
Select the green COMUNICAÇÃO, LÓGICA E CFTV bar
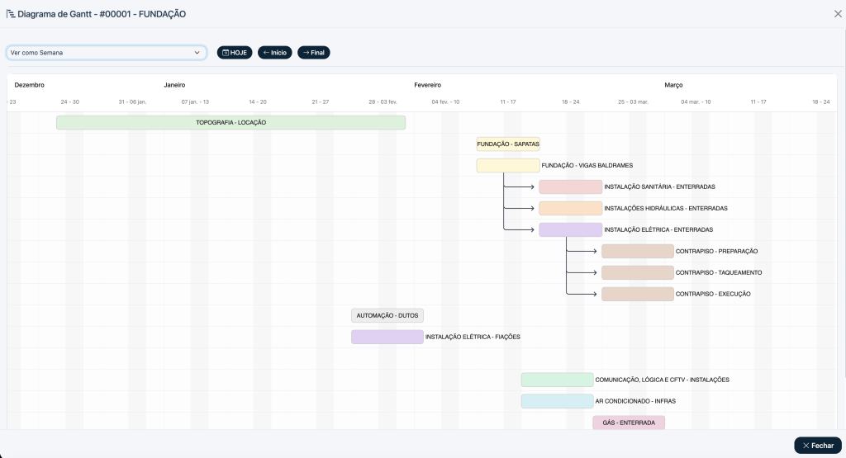pyautogui.click(x=558, y=380)
